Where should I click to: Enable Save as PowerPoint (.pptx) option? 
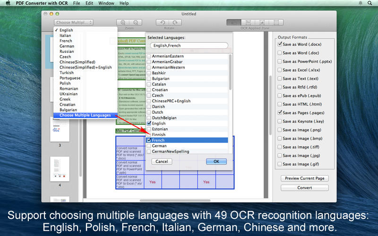click(280, 61)
